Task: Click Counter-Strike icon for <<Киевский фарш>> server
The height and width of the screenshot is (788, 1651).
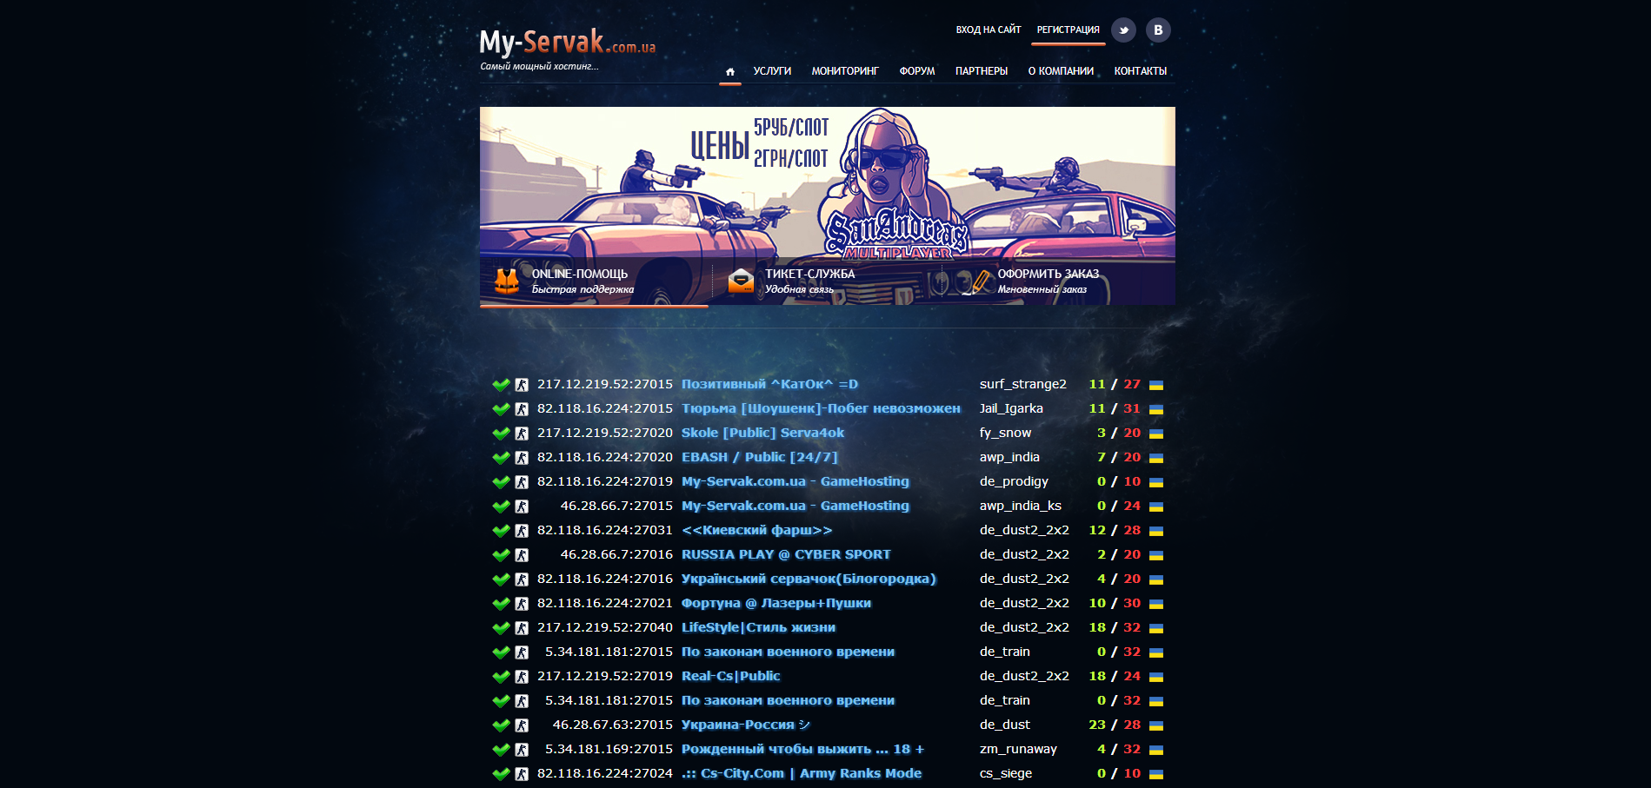Action: pos(522,531)
